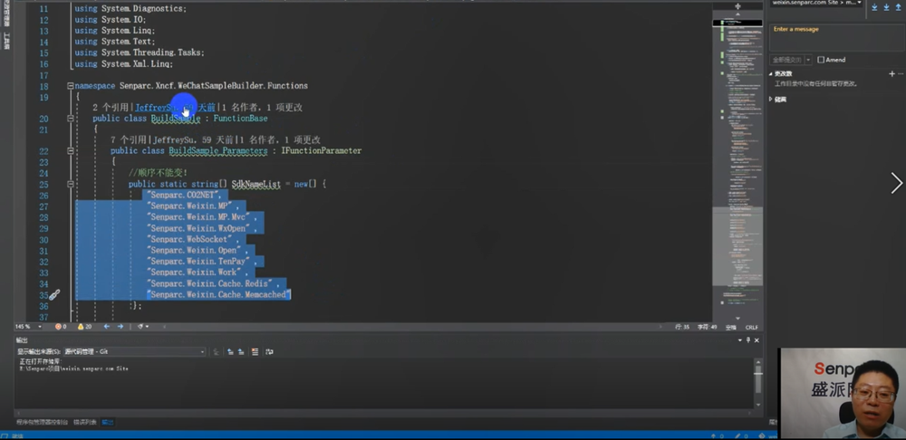Collapse the namespace fold box on line 18
The width and height of the screenshot is (906, 440).
[x=70, y=86]
